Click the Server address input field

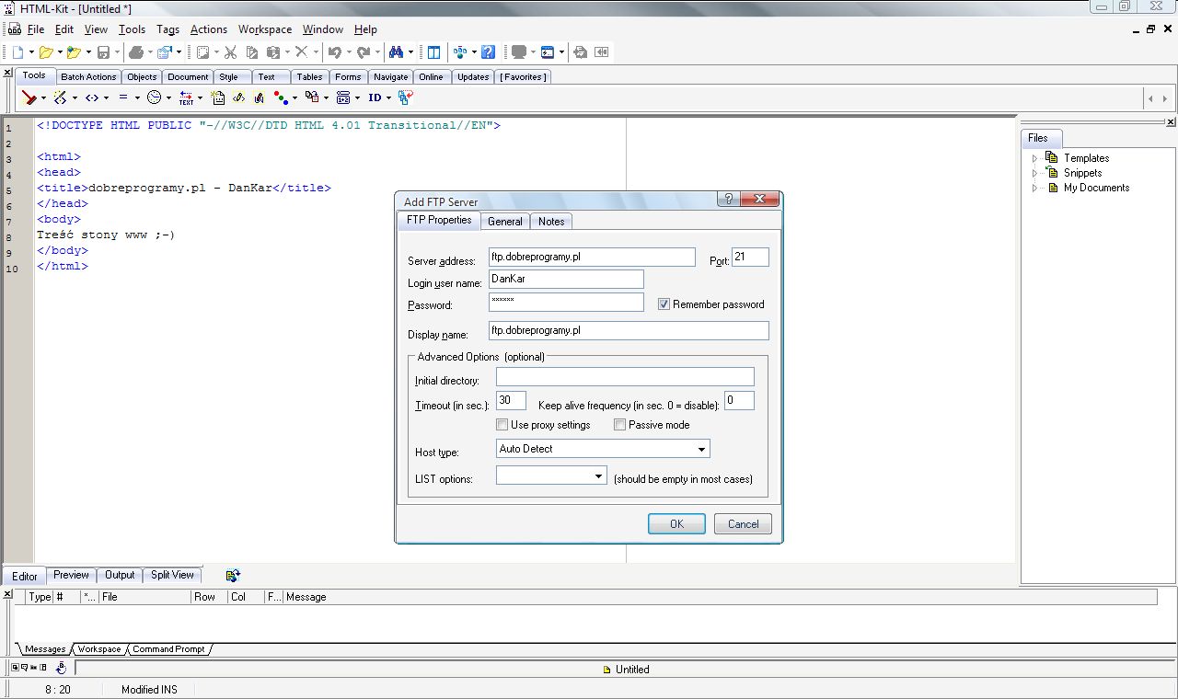pyautogui.click(x=592, y=257)
